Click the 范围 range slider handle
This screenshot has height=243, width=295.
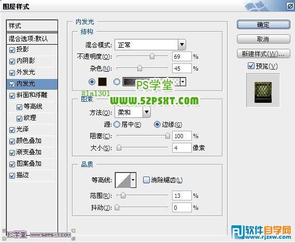(x=123, y=196)
